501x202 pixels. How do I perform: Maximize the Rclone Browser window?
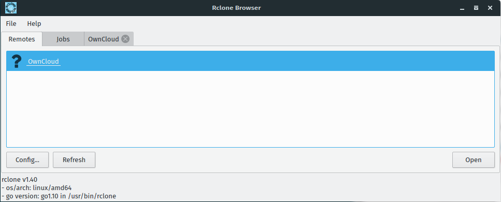(476, 8)
